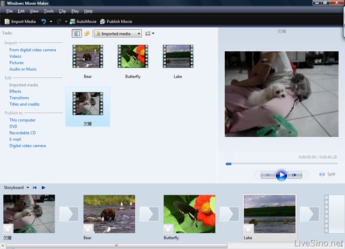345x249 pixels.
Task: Click the Split button in preview
Action: pos(327,174)
